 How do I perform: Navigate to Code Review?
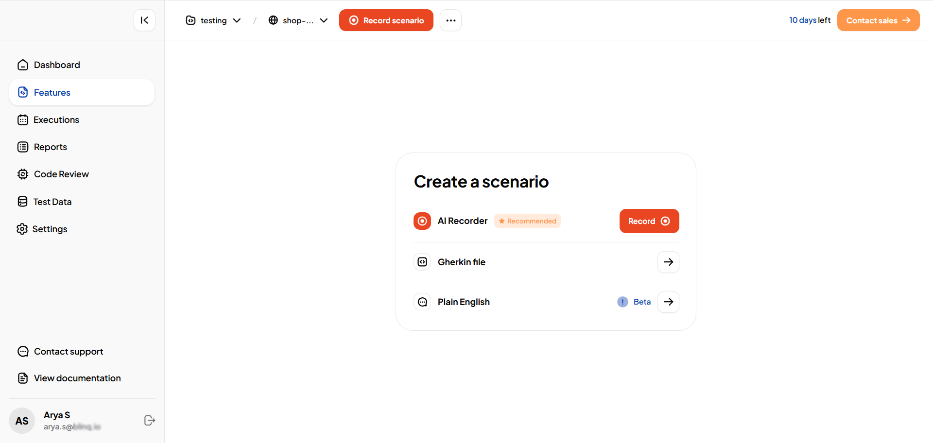(61, 174)
